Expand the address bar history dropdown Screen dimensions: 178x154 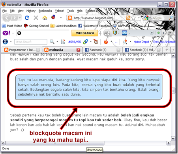(139, 18)
